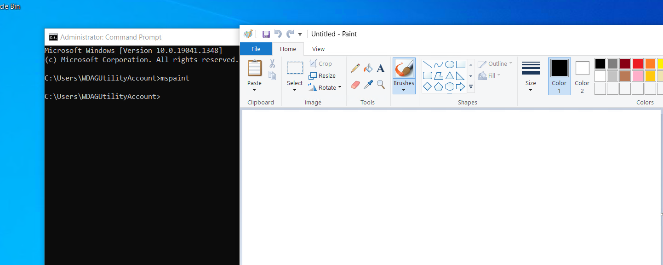Select the Eraser tool
Viewport: 663px width, 265px height.
tap(355, 85)
